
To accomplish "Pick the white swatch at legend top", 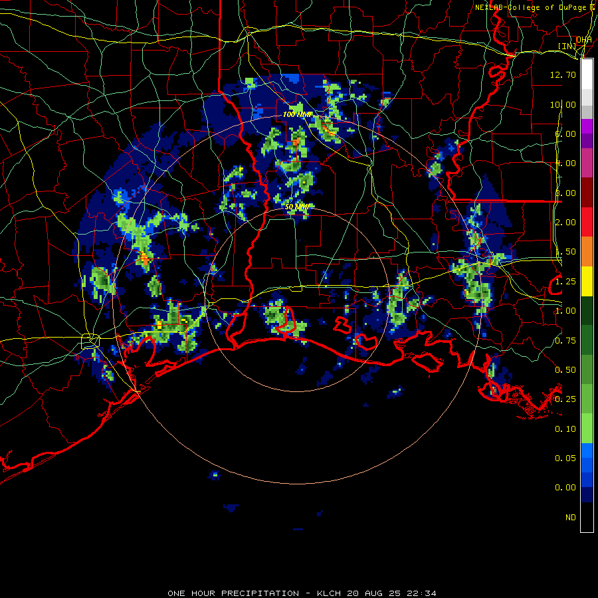I will point(587,74).
